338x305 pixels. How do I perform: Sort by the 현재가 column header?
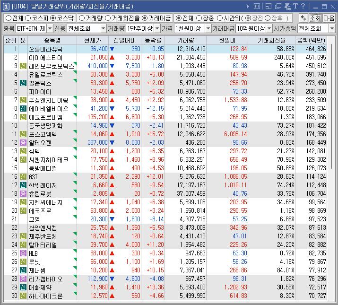click(93, 40)
